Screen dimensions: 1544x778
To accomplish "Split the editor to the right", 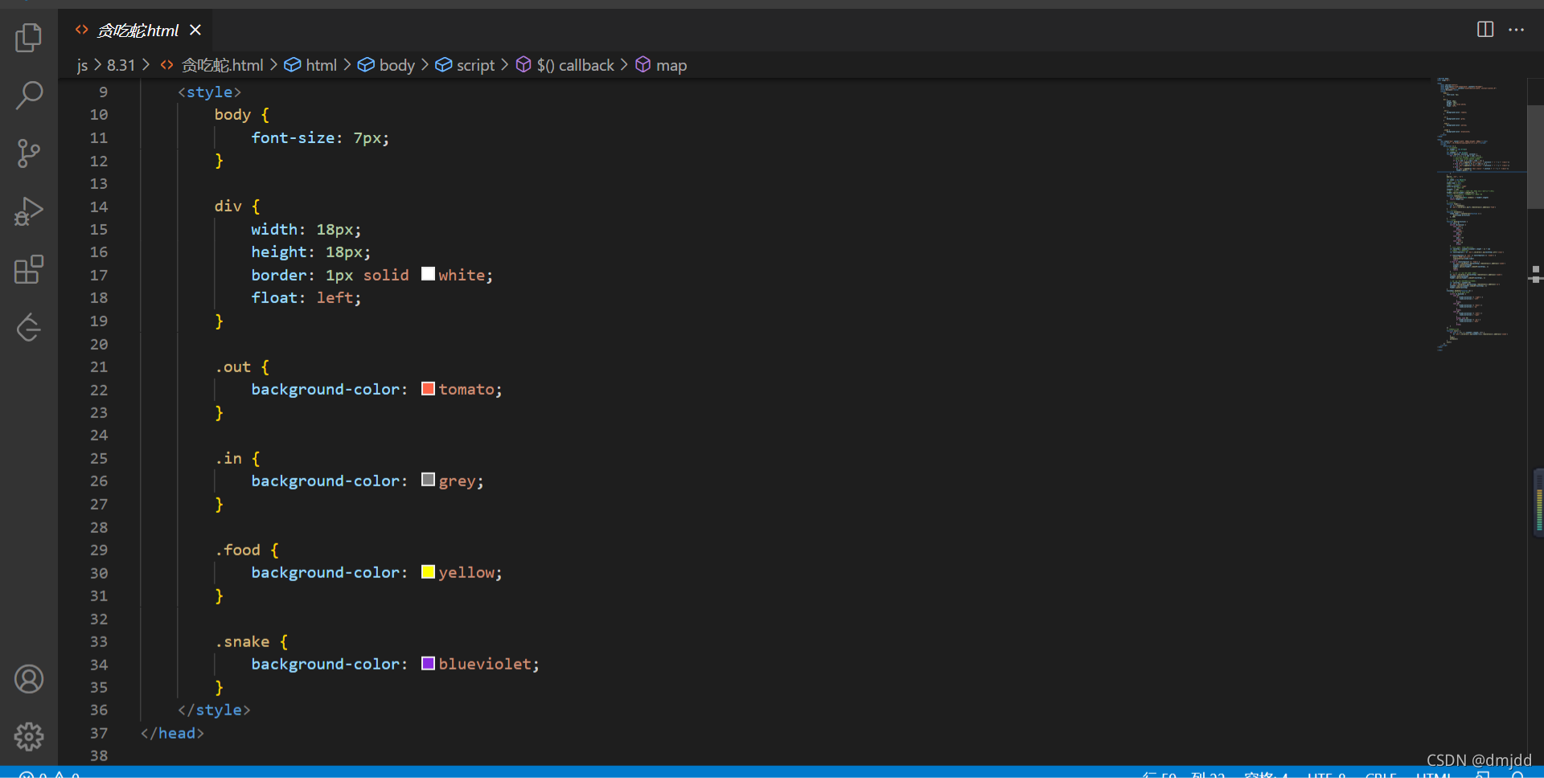I will coord(1485,30).
